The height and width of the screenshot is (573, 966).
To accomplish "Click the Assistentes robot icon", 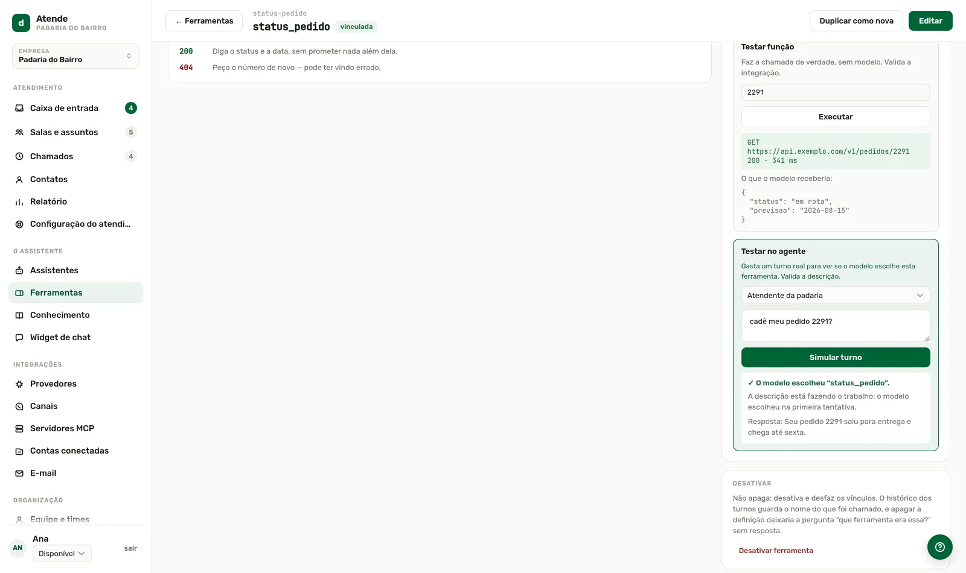I will [19, 270].
